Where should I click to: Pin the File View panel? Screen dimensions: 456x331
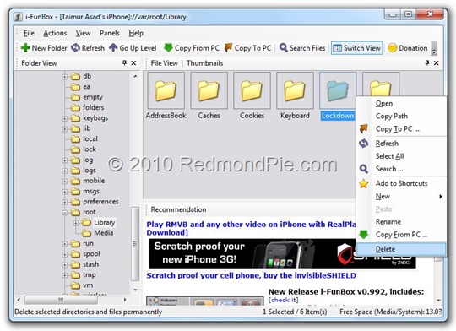427,62
